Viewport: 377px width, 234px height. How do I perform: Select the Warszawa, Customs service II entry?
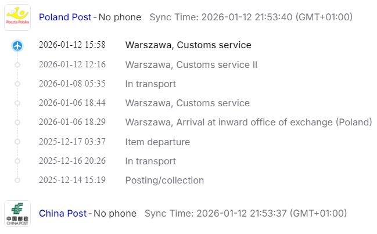coord(191,64)
